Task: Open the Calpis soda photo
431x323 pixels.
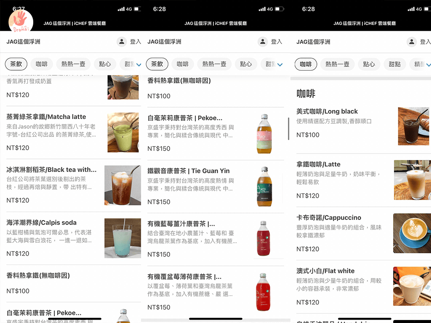Action: [x=122, y=238]
